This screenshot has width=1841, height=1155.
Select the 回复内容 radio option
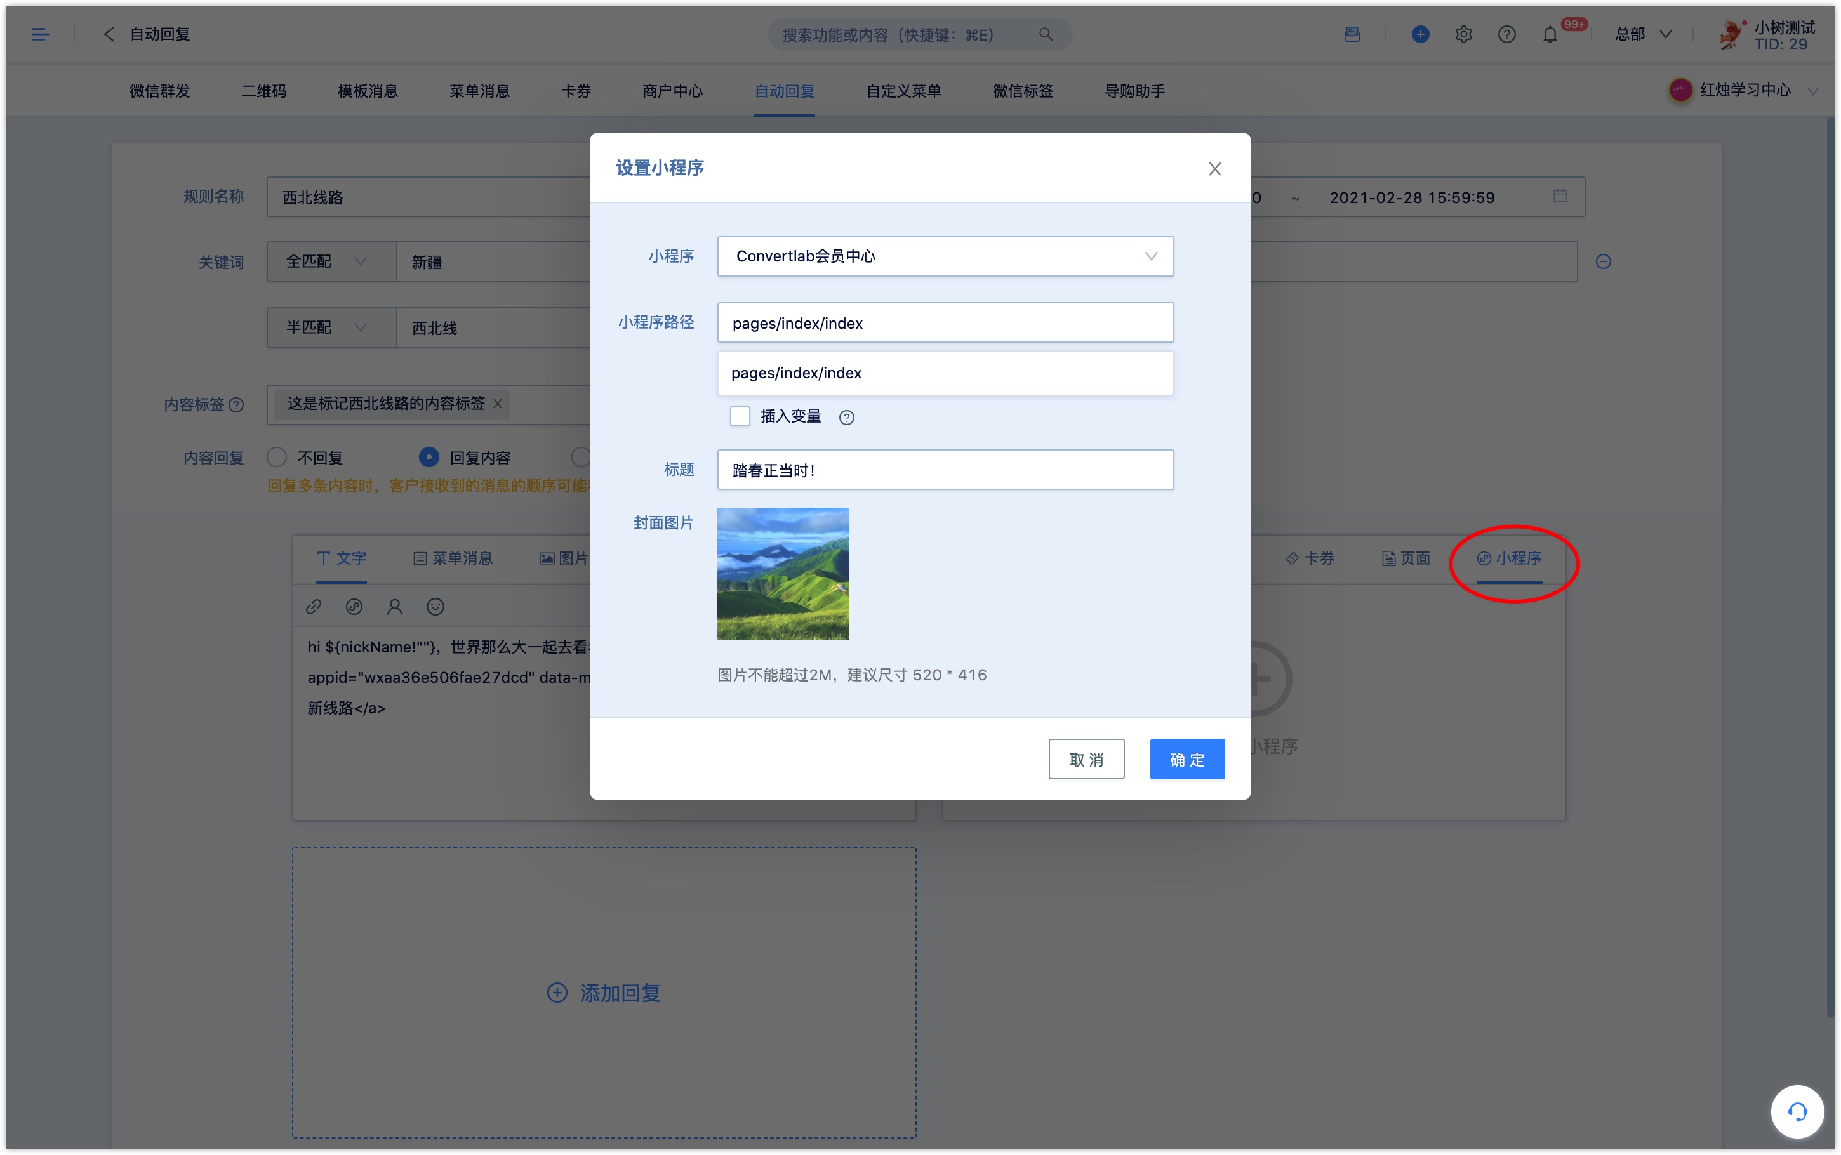coord(429,457)
